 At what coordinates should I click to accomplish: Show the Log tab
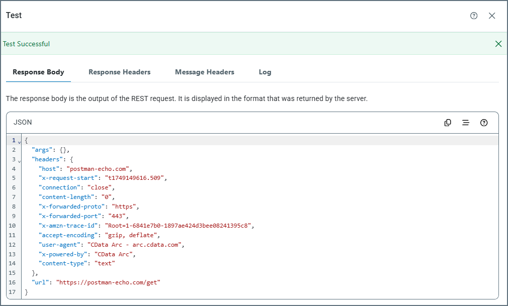(265, 72)
